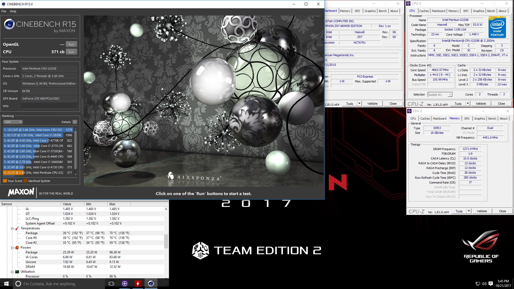Open the red lightning taskbar app
Image resolution: width=514 pixels, height=289 pixels.
(x=138, y=284)
